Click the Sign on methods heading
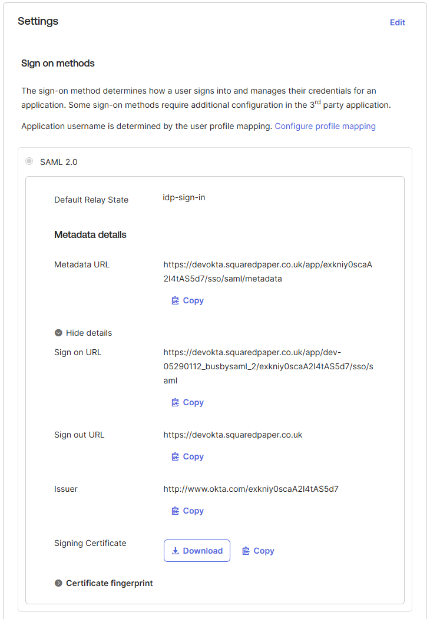The height and width of the screenshot is (619, 430). coord(58,63)
